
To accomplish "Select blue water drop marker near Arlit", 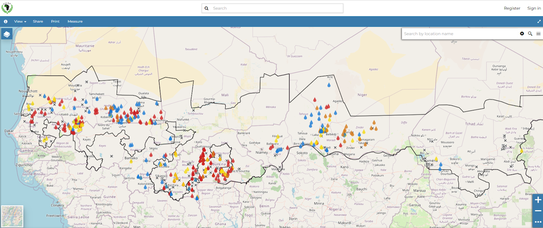I will tap(329, 85).
